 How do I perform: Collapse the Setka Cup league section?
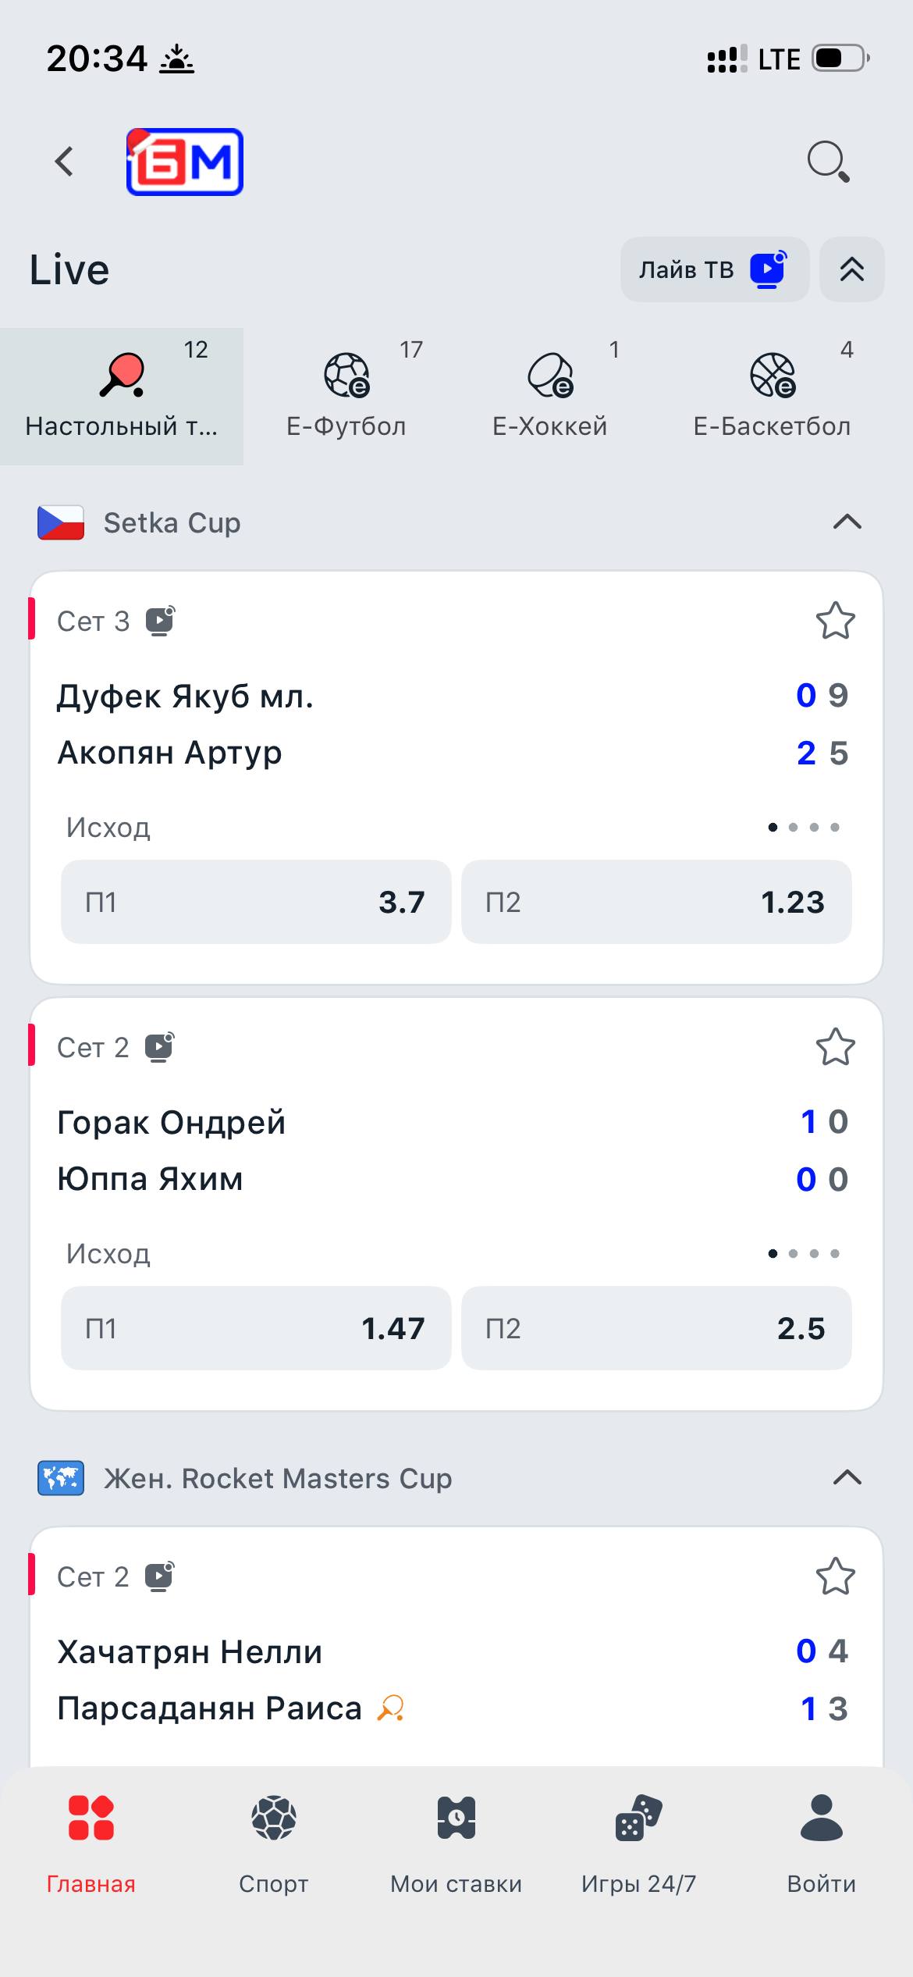(x=847, y=522)
